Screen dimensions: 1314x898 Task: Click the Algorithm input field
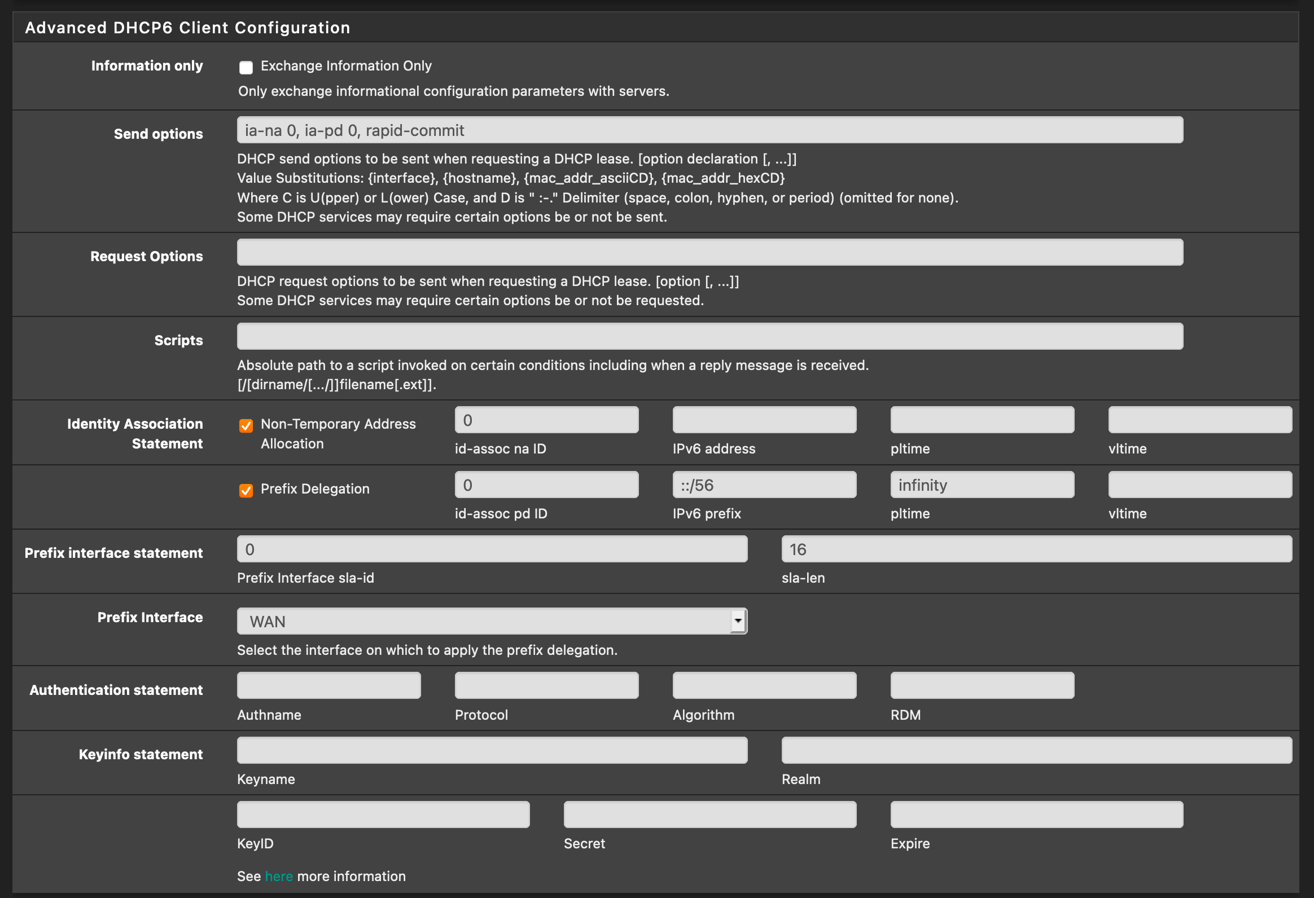pyautogui.click(x=764, y=685)
